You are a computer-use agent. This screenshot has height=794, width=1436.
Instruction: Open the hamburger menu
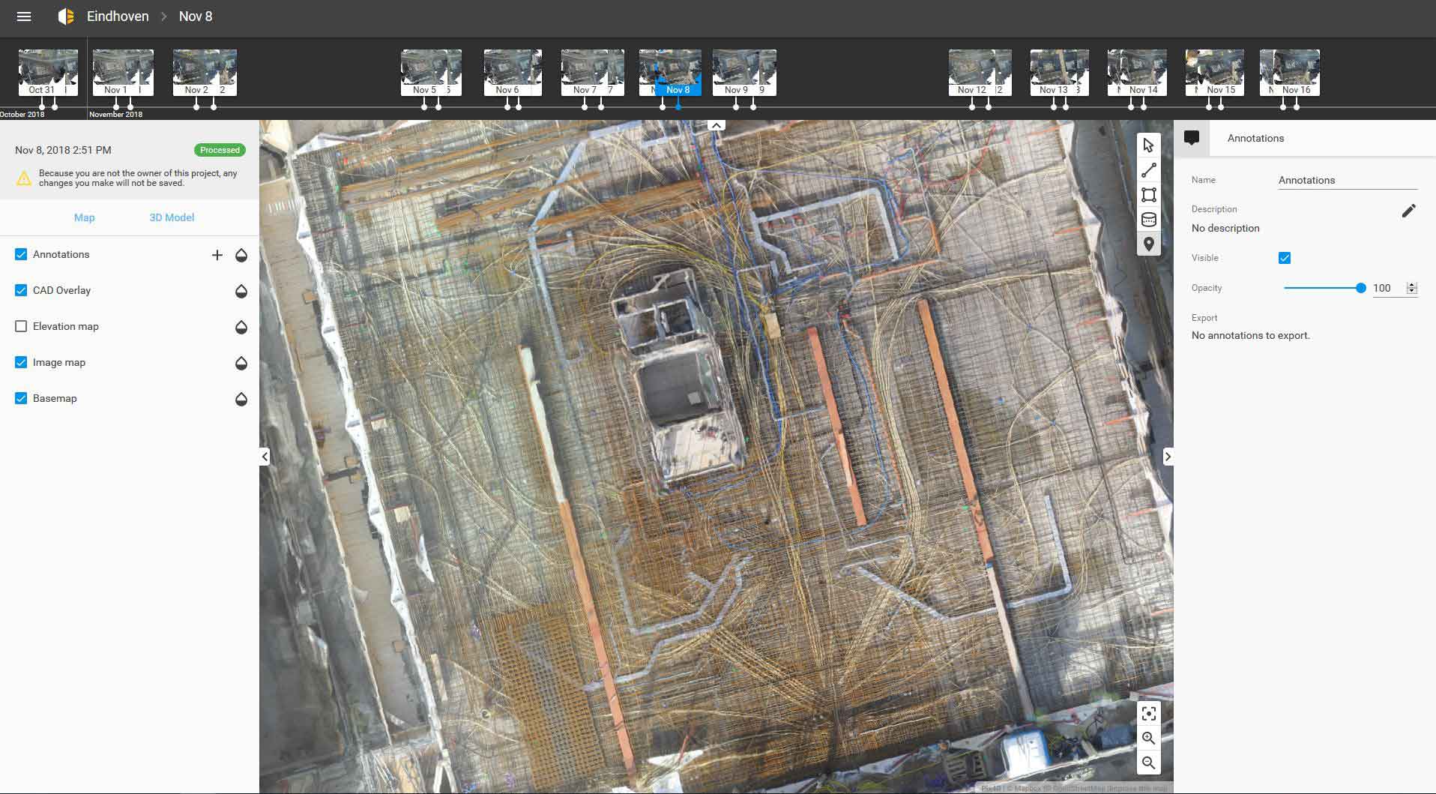pyautogui.click(x=24, y=16)
